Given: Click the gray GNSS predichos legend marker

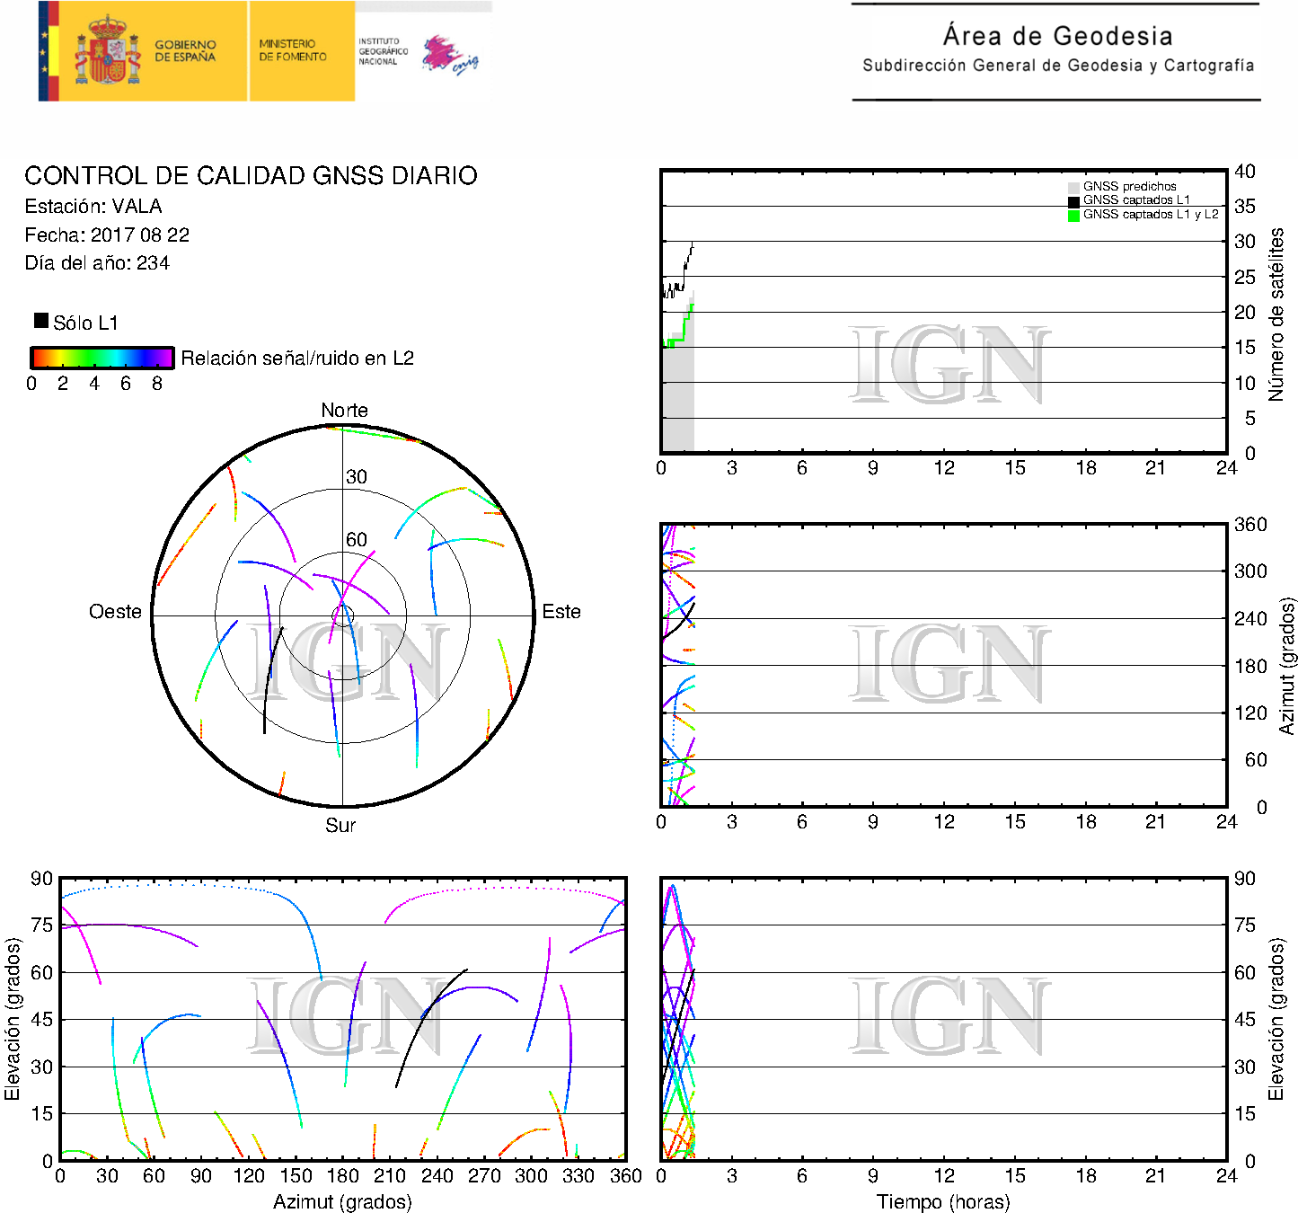Looking at the screenshot, I should pyautogui.click(x=1073, y=188).
